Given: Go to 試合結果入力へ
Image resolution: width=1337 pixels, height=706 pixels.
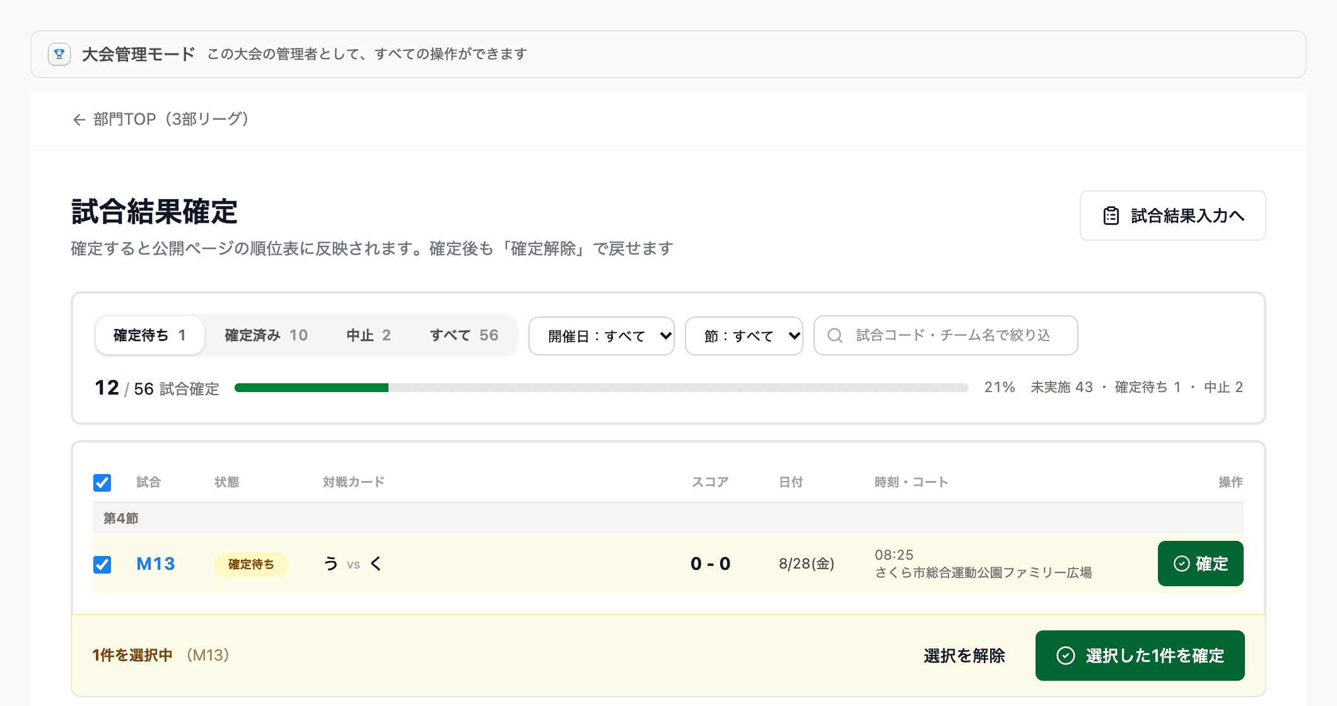Looking at the screenshot, I should click(x=1173, y=216).
